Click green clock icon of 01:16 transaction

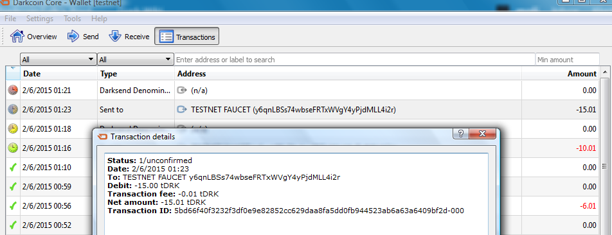13,148
